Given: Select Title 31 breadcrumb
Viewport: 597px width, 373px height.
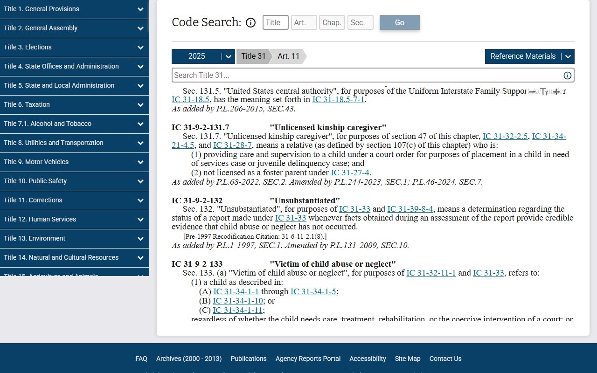Looking at the screenshot, I should click(253, 56).
